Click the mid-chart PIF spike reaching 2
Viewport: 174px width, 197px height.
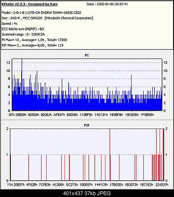click(x=110, y=154)
